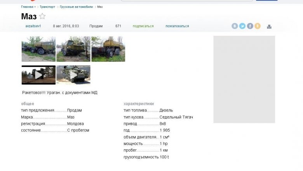Open the second truck photo thumbnail
The image size is (303, 171).
click(73, 49)
